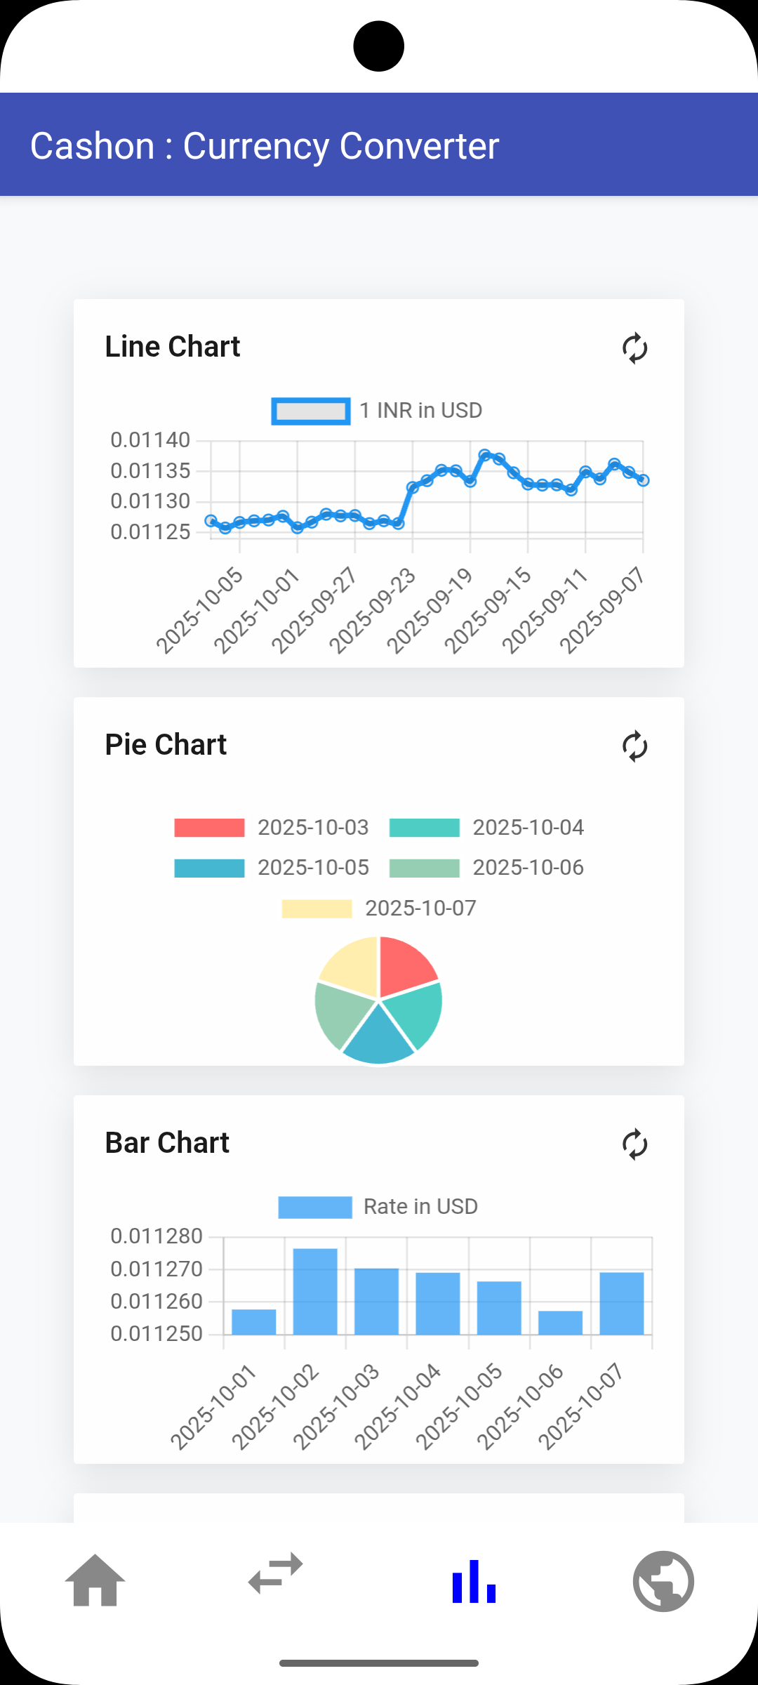Viewport: 758px width, 1685px height.
Task: Reload the Bar Chart data
Action: (634, 1144)
